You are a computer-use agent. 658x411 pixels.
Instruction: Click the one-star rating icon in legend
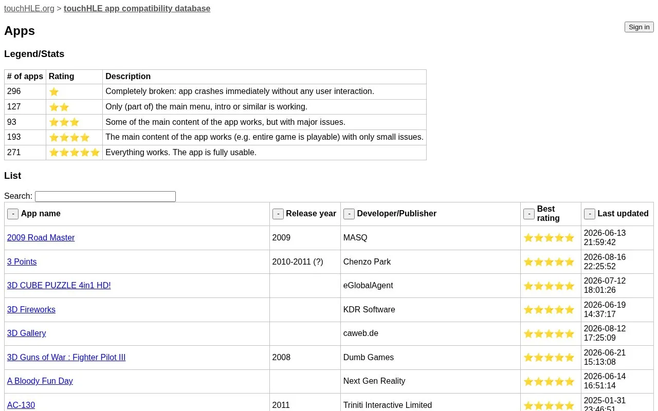point(54,92)
